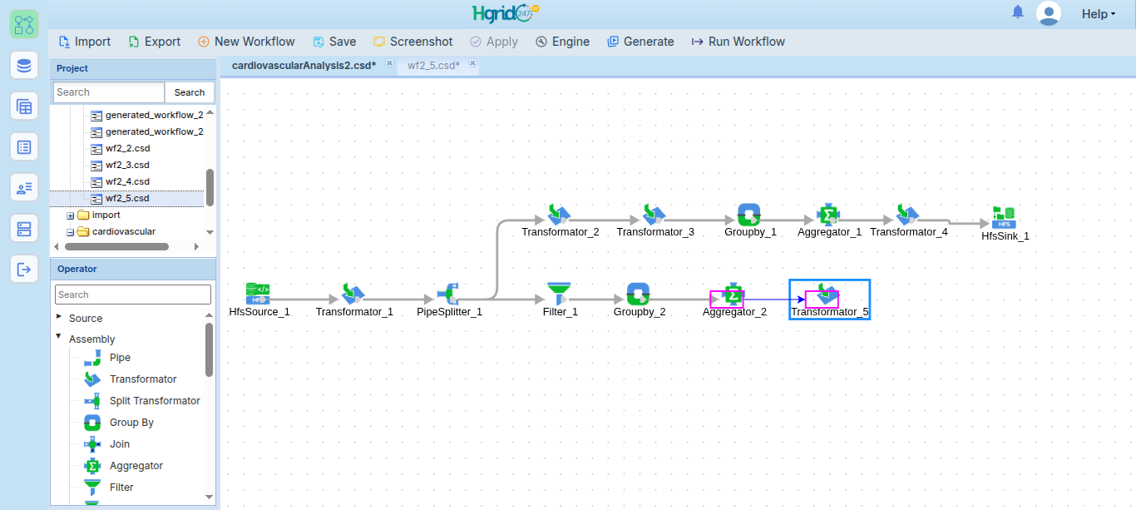This screenshot has width=1136, height=510.
Task: Collapse the cardiovascular folder
Action: (71, 232)
